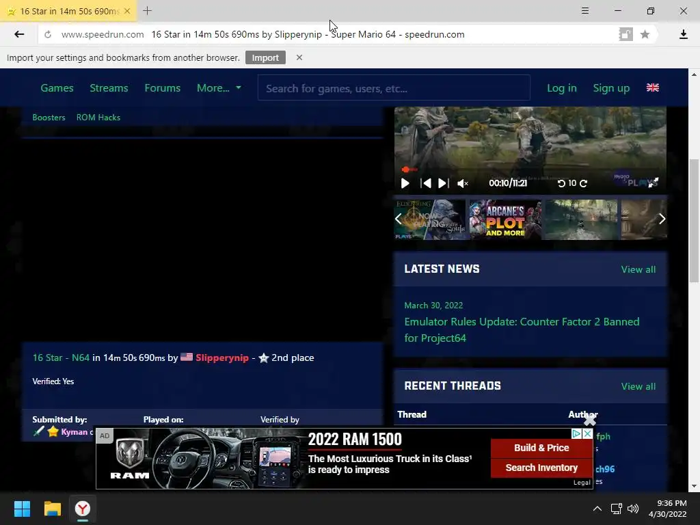Image resolution: width=700 pixels, height=525 pixels.
Task: Skip to next video in player
Action: click(443, 183)
